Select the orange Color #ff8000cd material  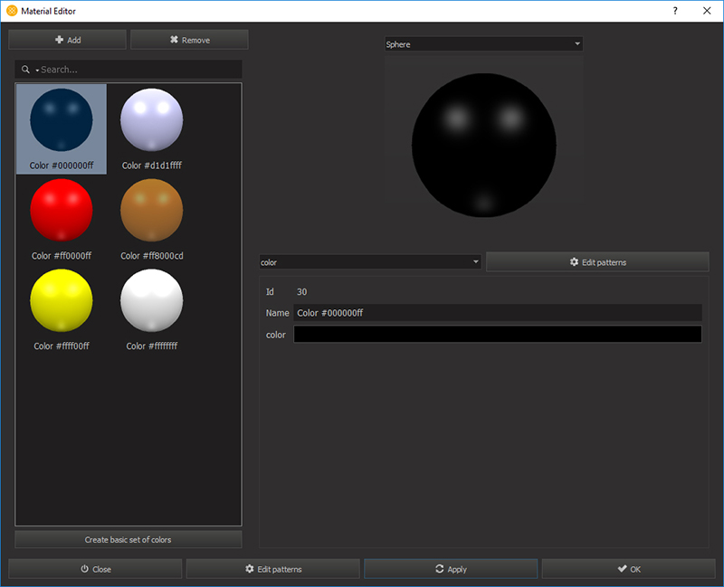(x=151, y=219)
